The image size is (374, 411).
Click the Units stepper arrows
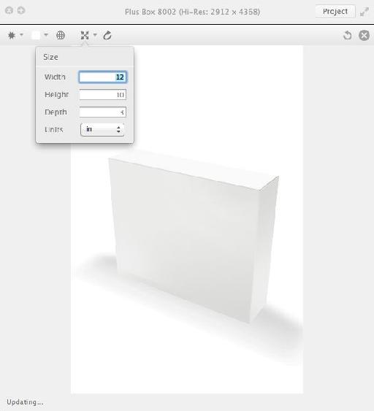point(118,129)
